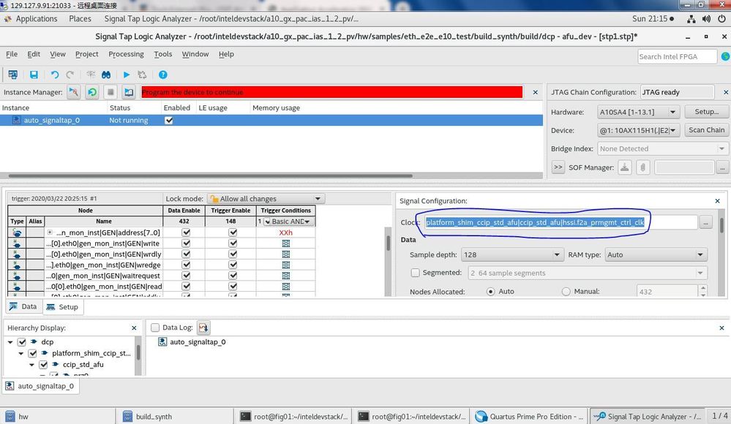This screenshot has width=731, height=424.
Task: Open Help with the question mark icon
Action: coord(163,75)
